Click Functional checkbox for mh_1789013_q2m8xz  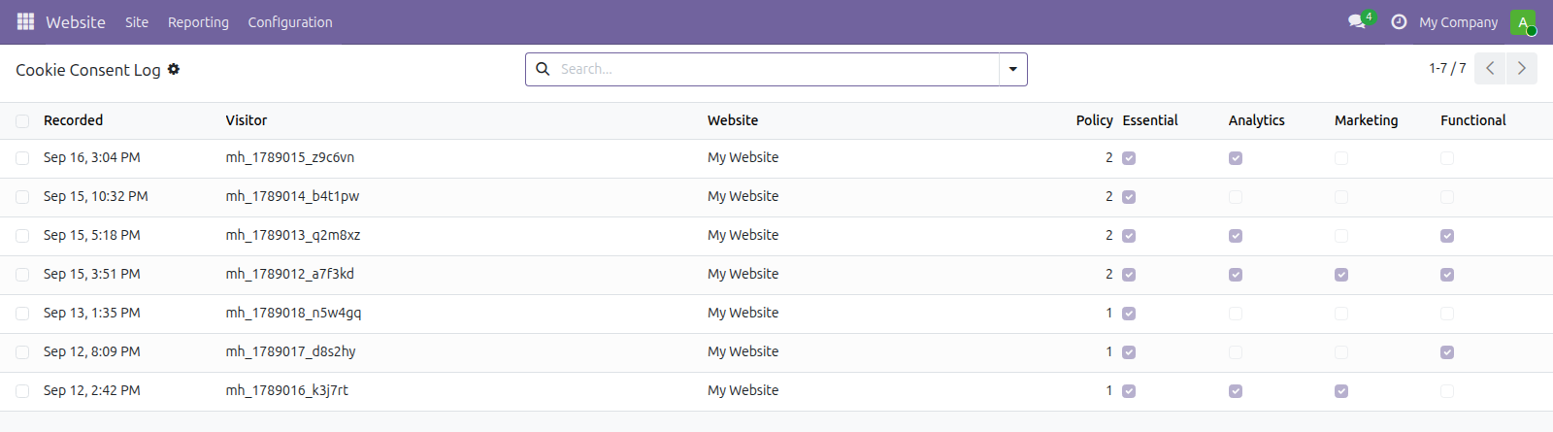coord(1447,236)
